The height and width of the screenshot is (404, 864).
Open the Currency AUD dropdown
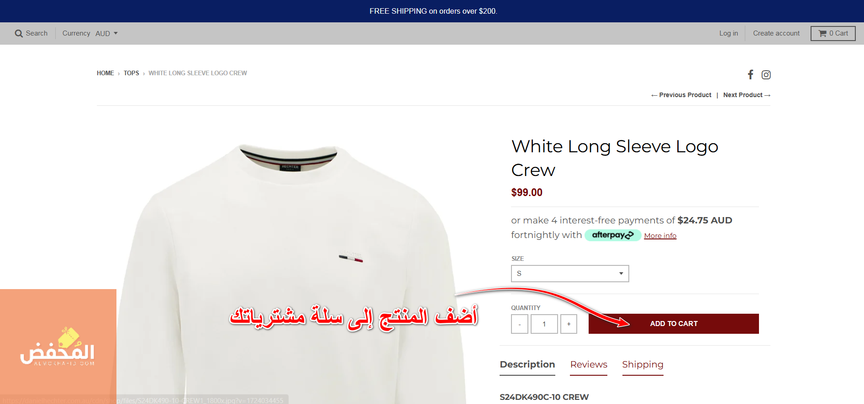(106, 33)
